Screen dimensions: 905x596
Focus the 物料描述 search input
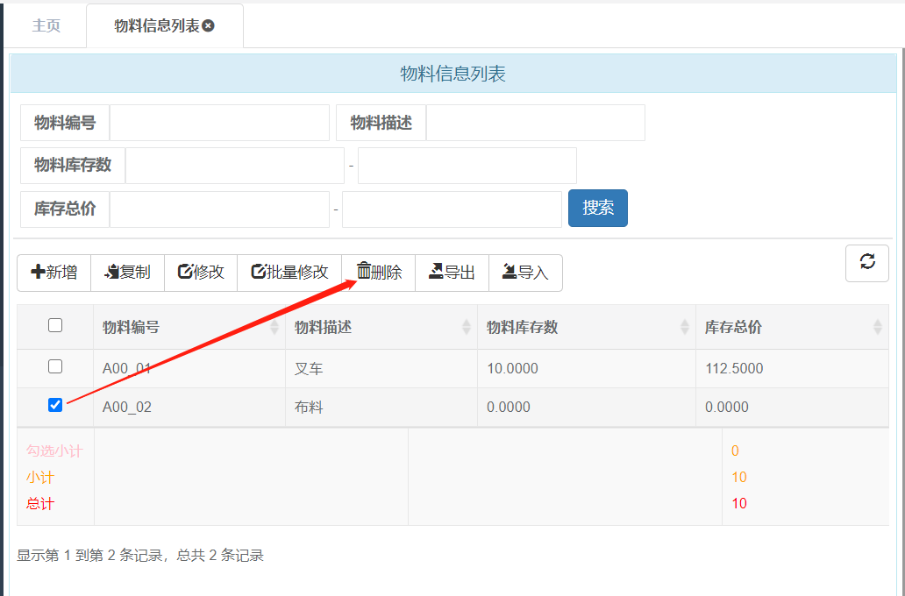(x=536, y=123)
